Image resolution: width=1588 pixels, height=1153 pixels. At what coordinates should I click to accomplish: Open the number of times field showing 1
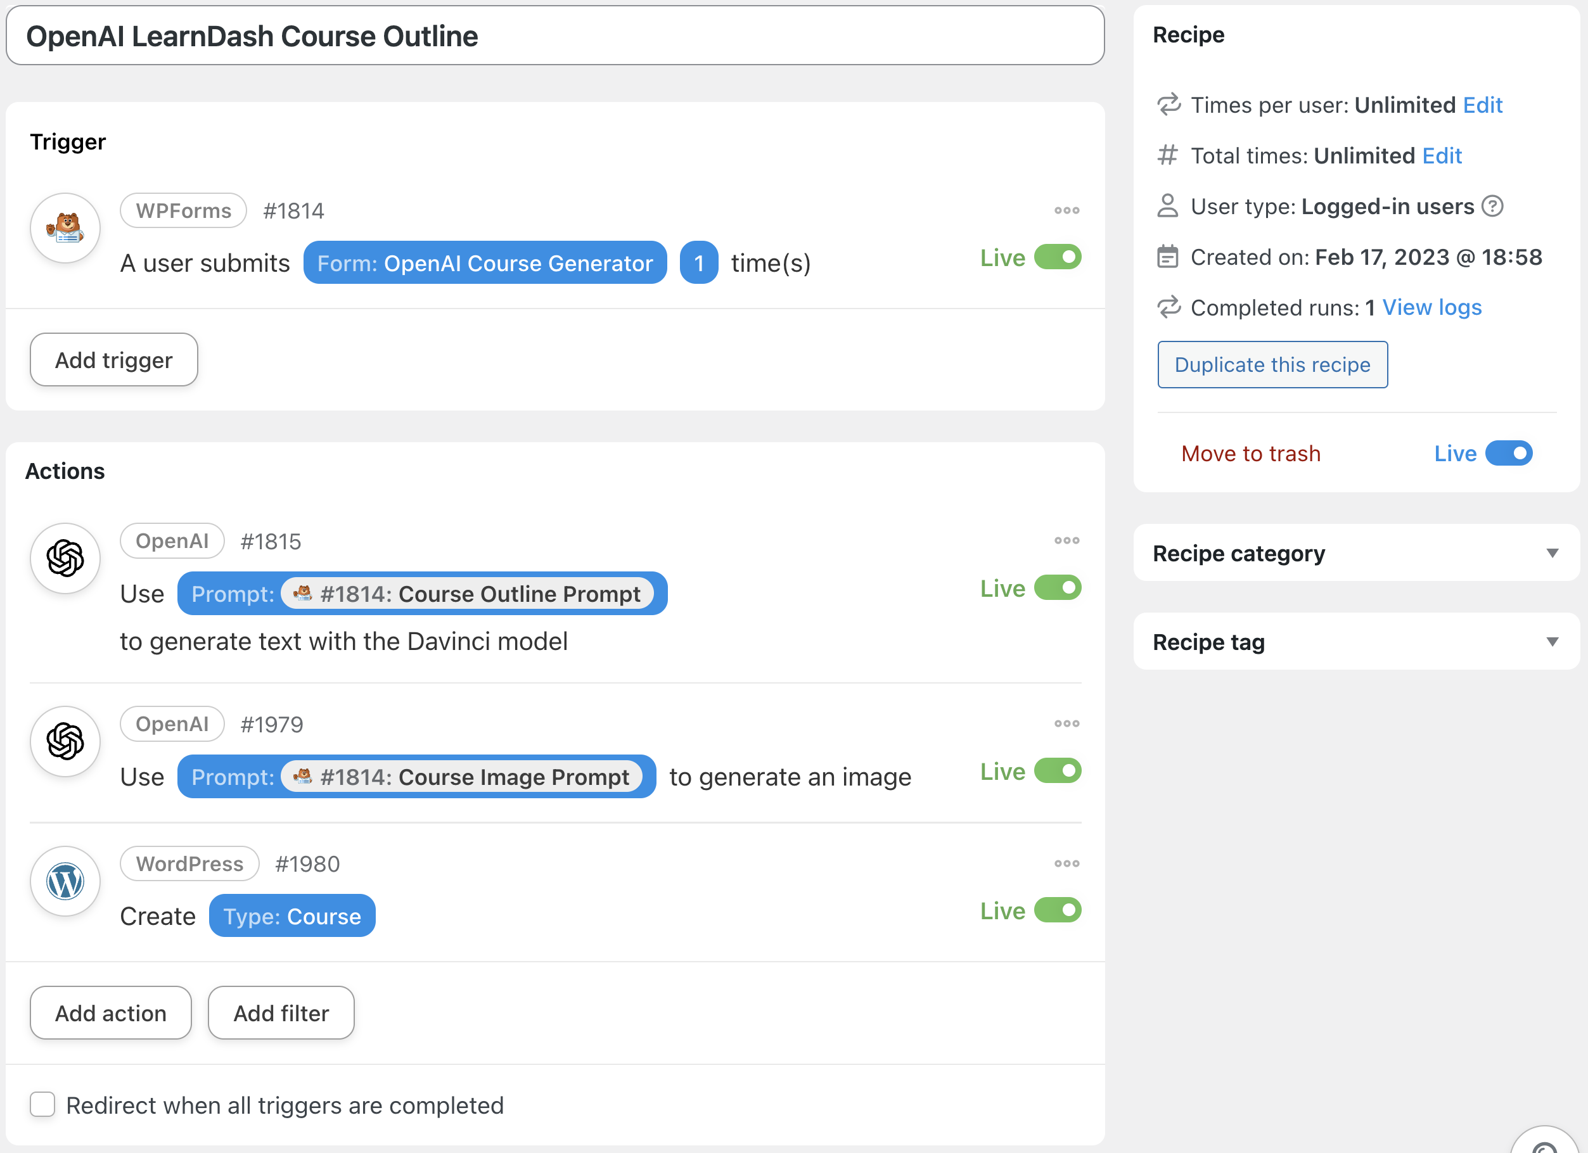699,263
